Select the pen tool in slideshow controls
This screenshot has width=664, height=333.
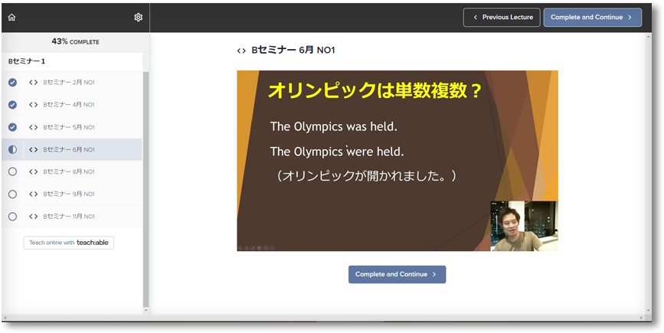click(253, 248)
